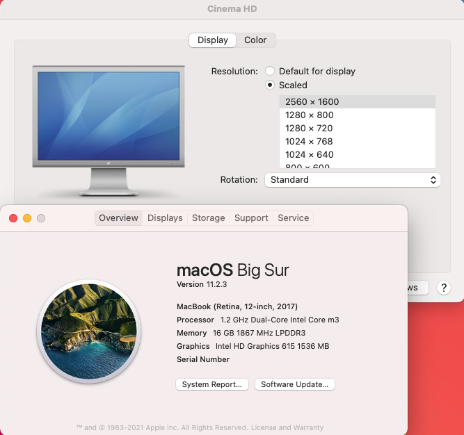Switch to the Color tab

(x=255, y=40)
